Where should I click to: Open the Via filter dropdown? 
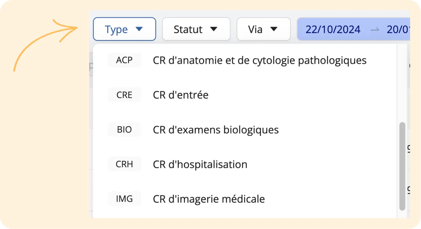point(264,29)
